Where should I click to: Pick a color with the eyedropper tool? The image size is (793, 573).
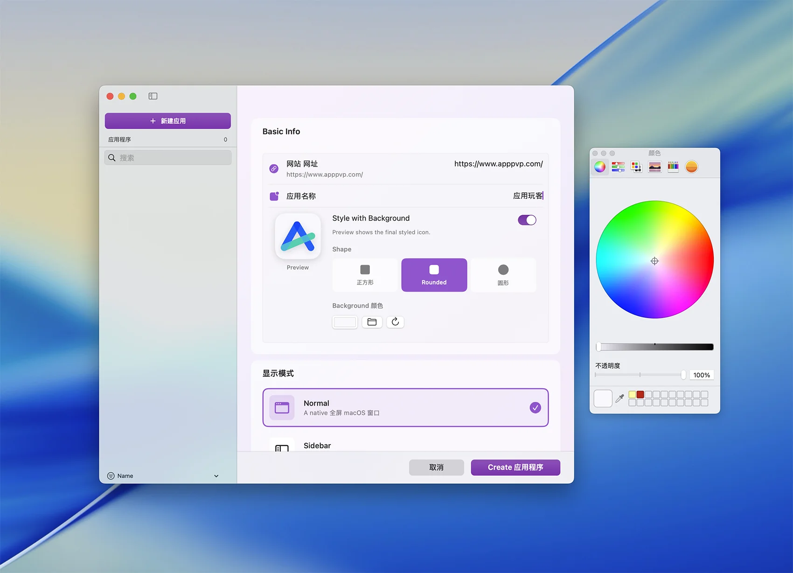pos(619,398)
